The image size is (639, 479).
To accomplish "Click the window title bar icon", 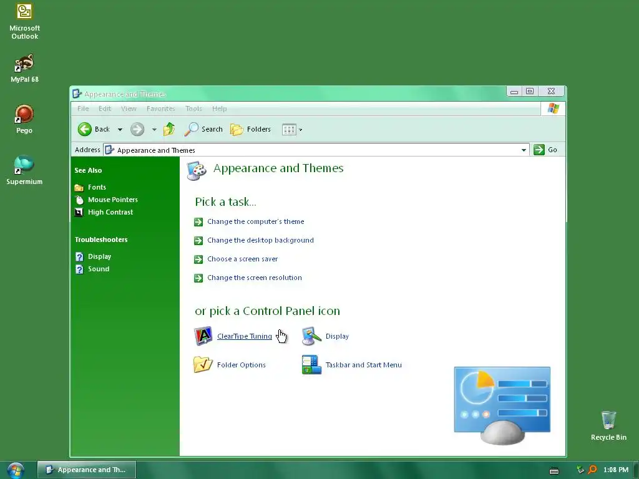I will coord(77,94).
